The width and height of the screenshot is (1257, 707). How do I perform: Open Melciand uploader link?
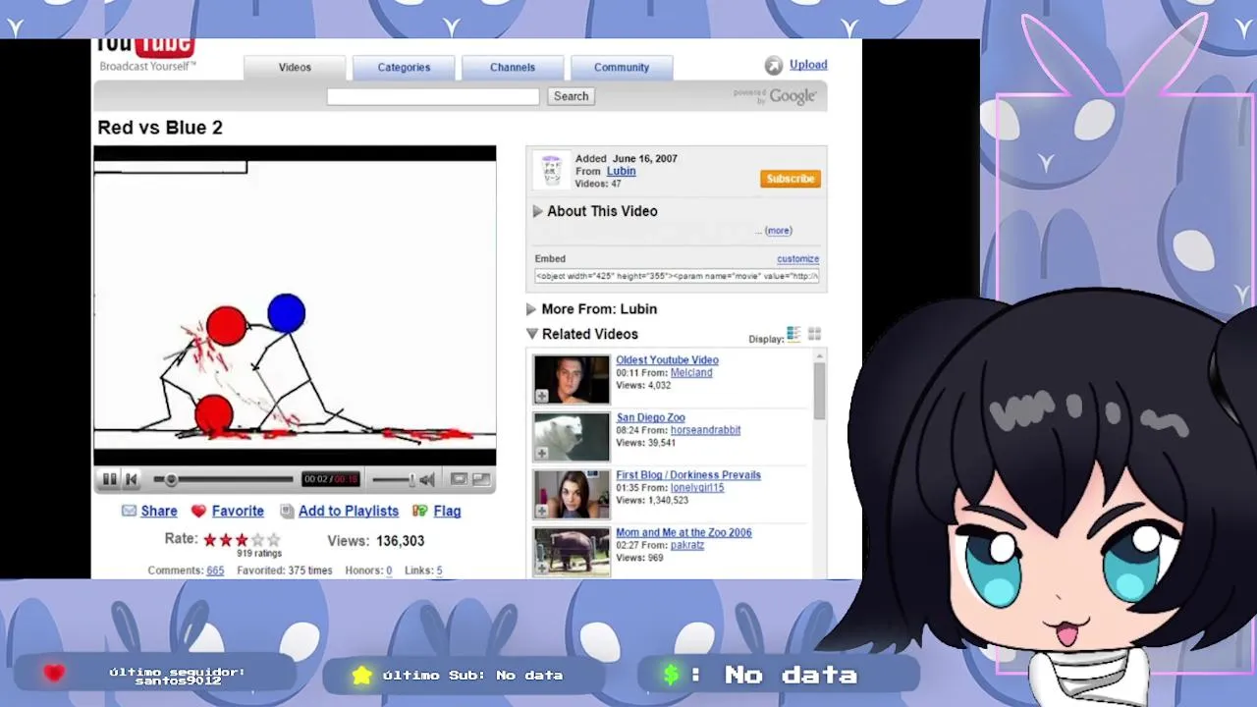tap(691, 373)
